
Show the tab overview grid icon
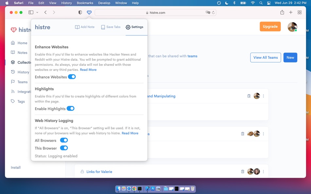click(300, 12)
